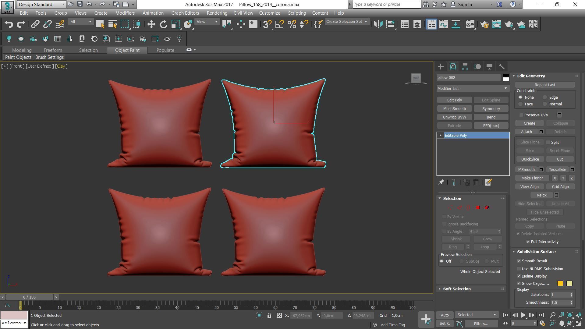Open the Modifier List dropdown
585x329 pixels.
473,89
